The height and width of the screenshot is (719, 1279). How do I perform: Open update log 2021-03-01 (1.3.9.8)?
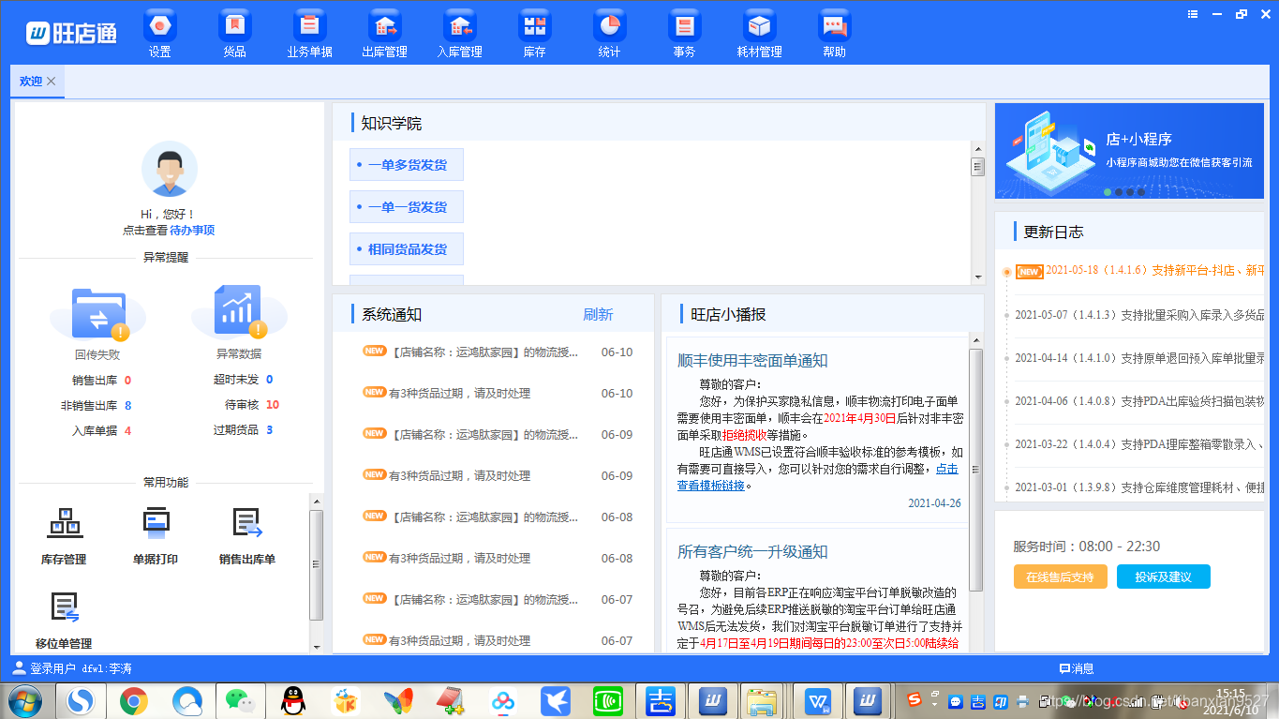coord(1139,487)
